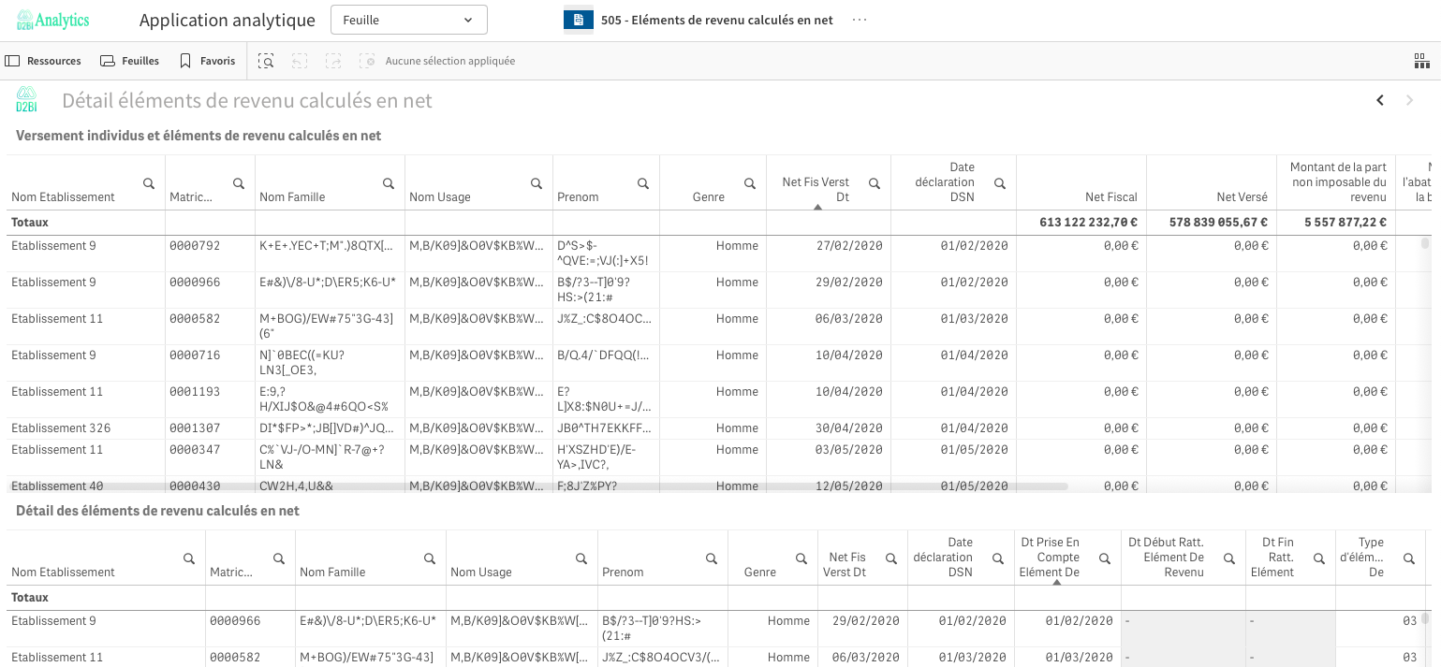Search the Prenom column in top table
The width and height of the screenshot is (1441, 667).
pyautogui.click(x=643, y=183)
